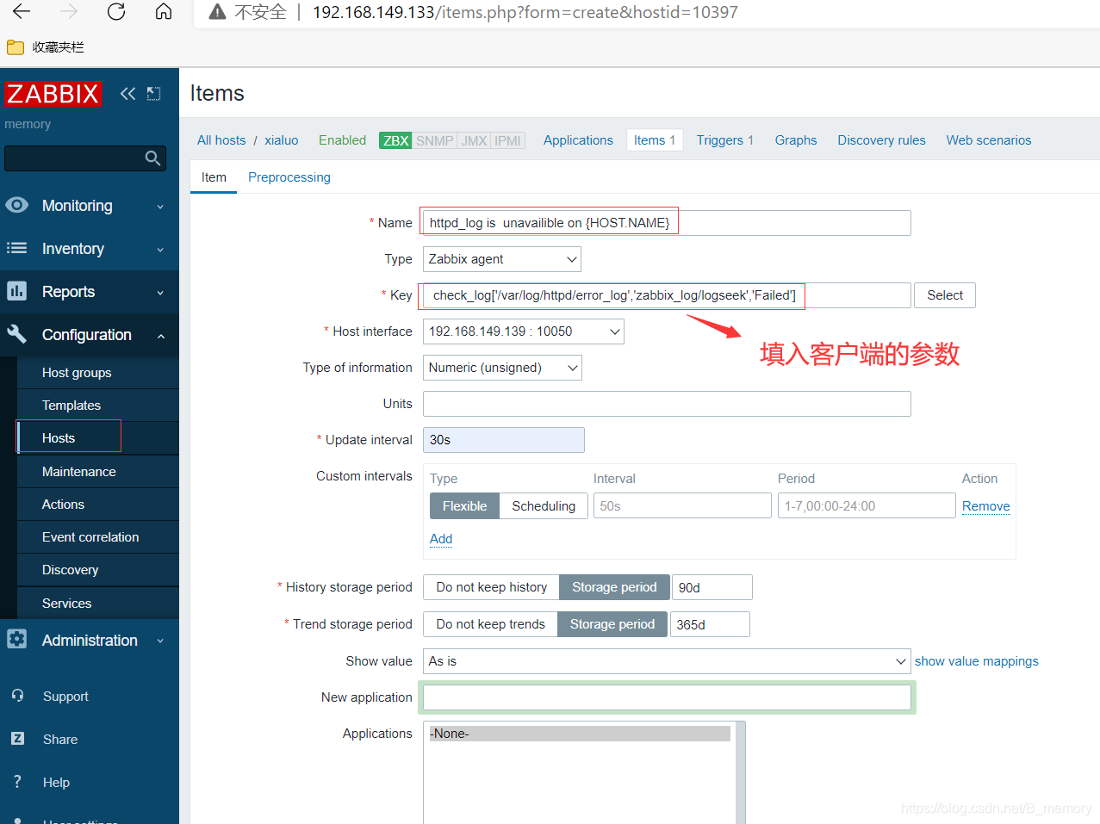
Task: Toggle sidebar hide icon next to chevrons
Action: coord(154,93)
